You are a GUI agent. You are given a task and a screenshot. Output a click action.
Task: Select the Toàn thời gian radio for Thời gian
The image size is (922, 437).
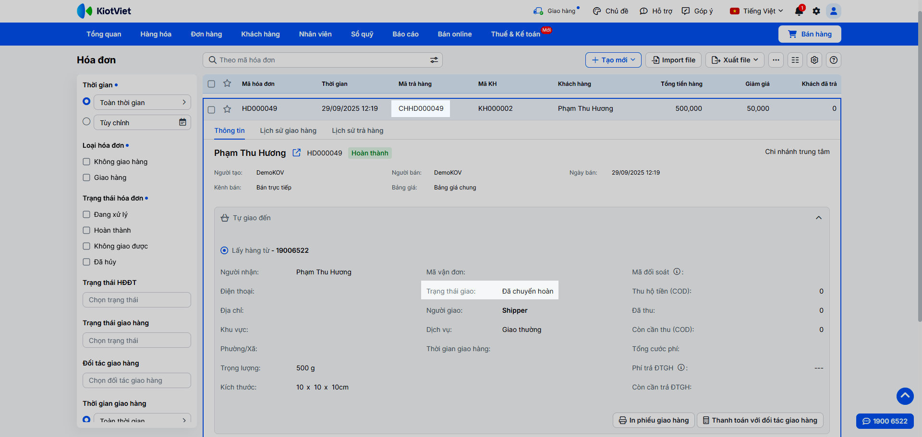pos(86,101)
